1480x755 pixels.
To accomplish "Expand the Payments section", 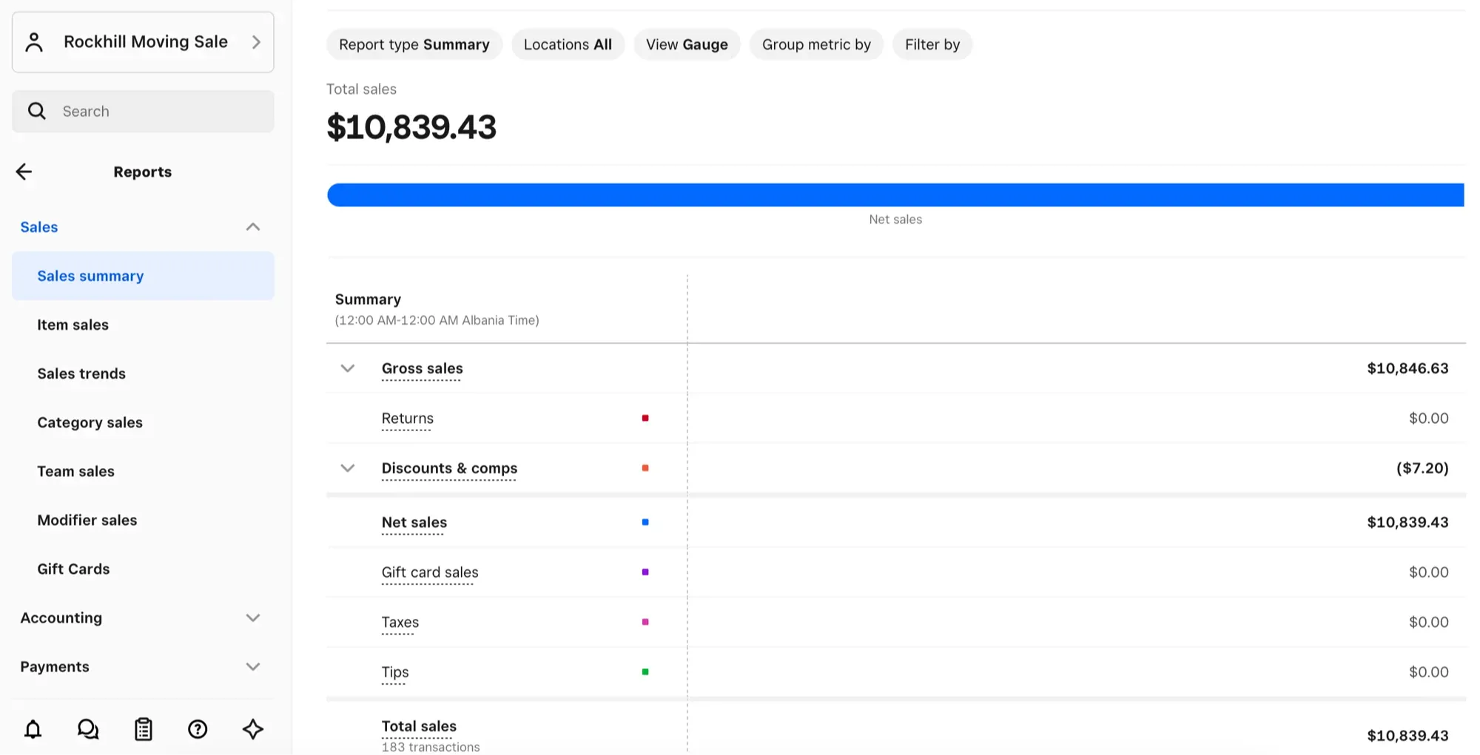I will tap(252, 667).
